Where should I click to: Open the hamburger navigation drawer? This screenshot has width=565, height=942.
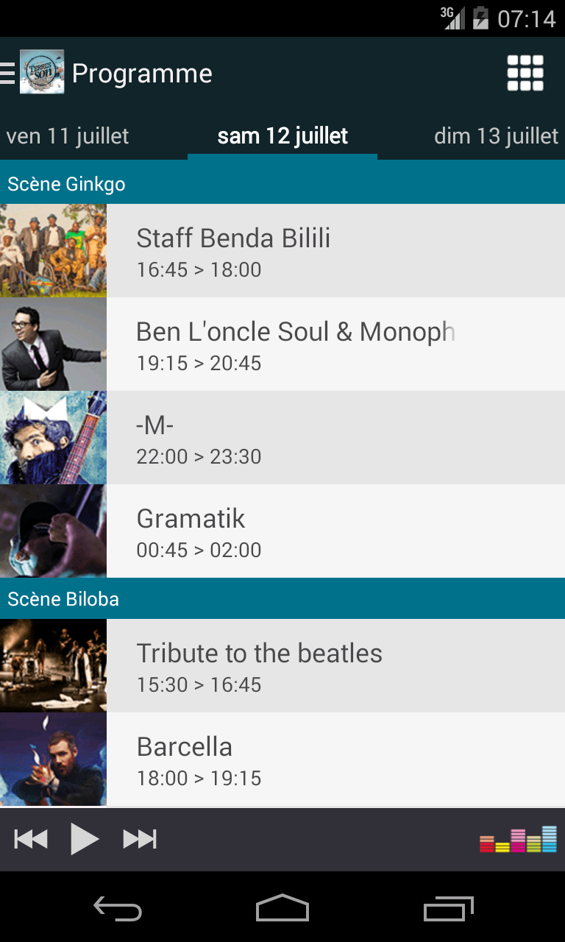coord(8,73)
